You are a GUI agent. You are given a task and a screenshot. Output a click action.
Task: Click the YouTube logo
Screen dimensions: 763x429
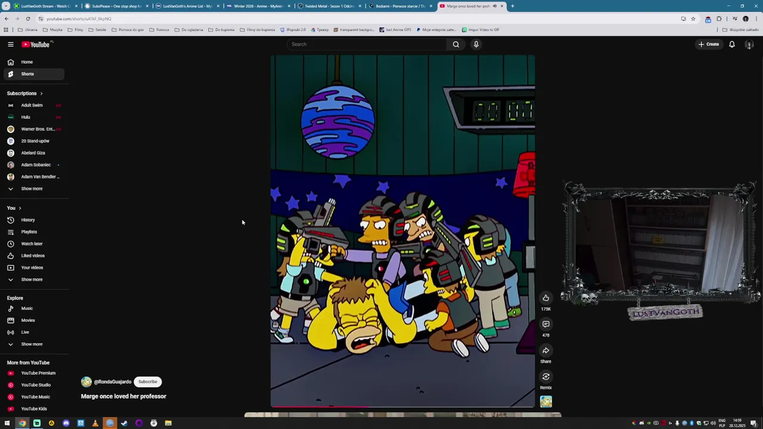[x=37, y=44]
